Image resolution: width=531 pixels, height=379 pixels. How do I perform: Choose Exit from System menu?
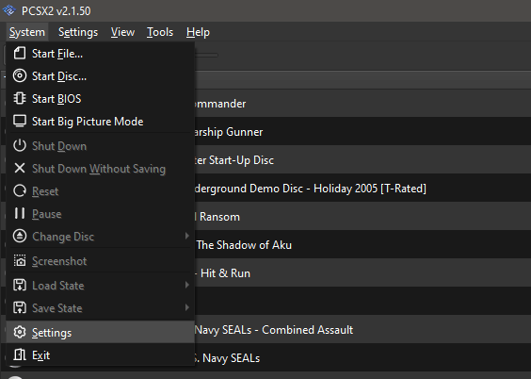100,355
